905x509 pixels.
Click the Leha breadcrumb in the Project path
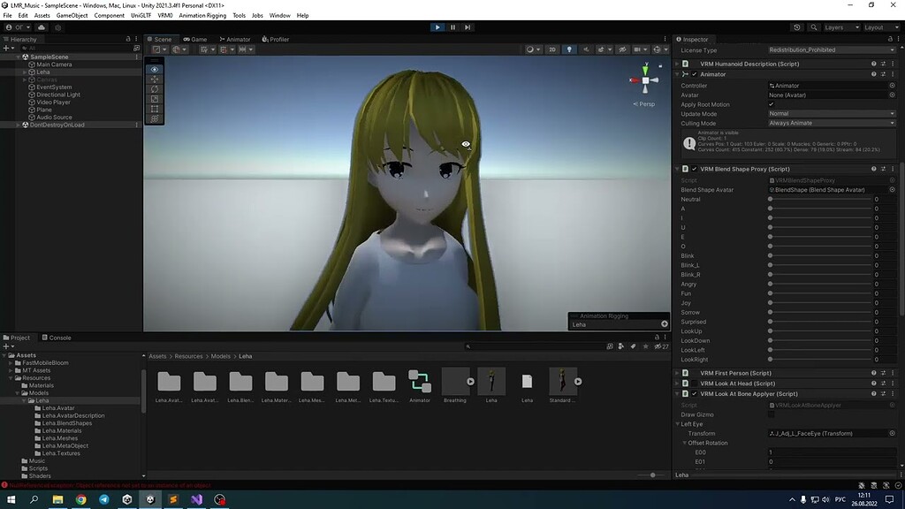tap(243, 356)
